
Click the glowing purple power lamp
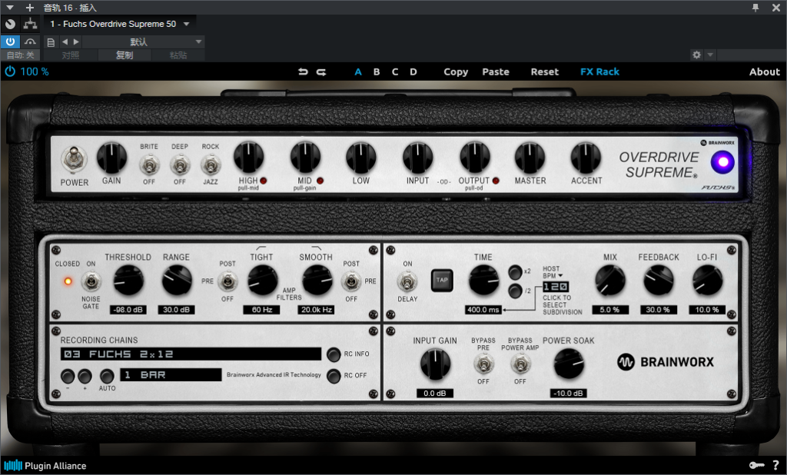click(722, 162)
